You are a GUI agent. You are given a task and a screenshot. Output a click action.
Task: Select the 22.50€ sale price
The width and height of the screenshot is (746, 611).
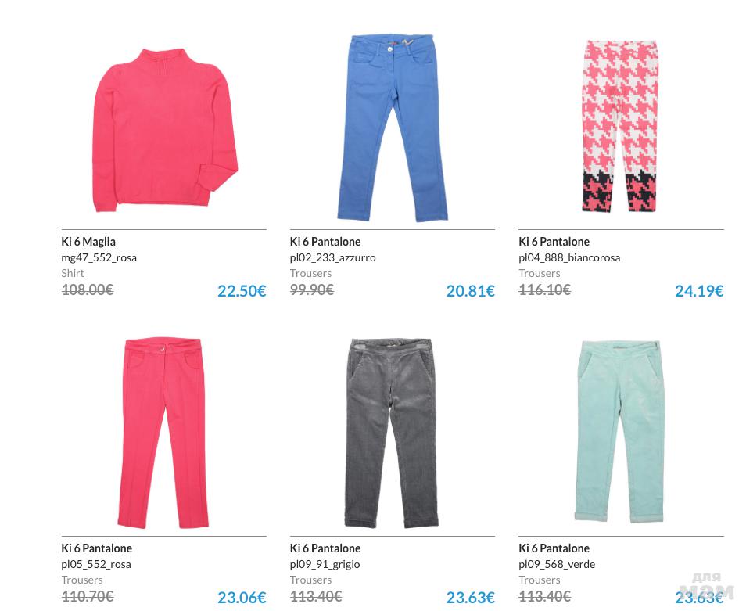point(242,291)
